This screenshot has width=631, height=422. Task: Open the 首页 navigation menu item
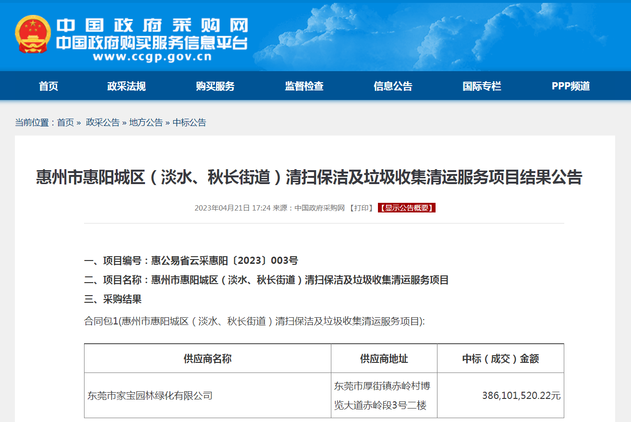(49, 87)
